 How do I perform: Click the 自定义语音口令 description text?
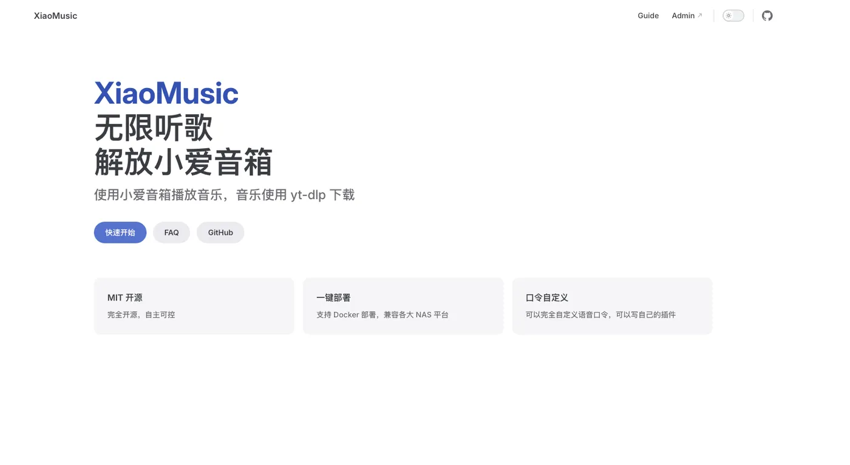(600, 314)
